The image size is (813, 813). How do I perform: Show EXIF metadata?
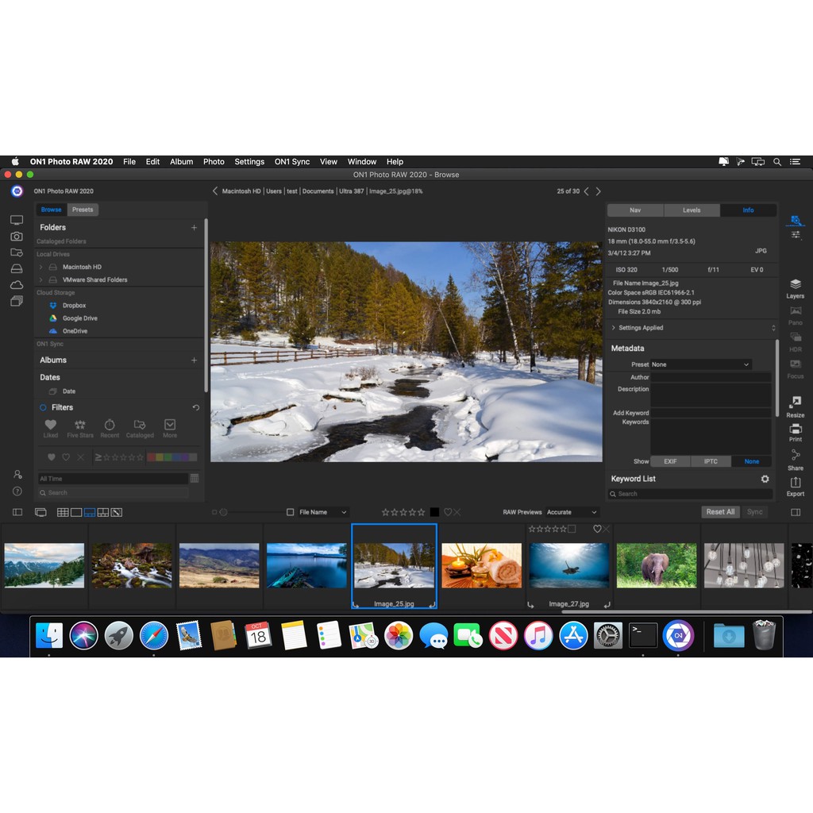pos(670,461)
